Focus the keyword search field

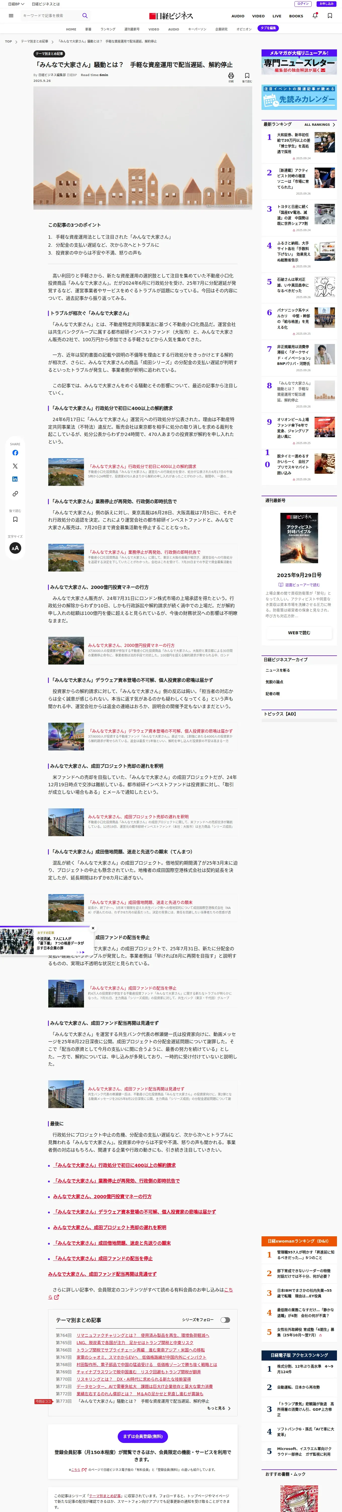point(50,16)
